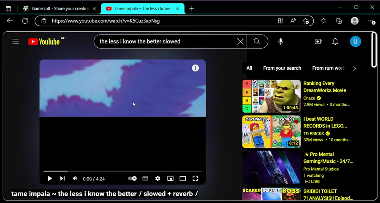Screen dimensions: 380x203
Task: Open the LEGO world records thumbnail
Action: pyautogui.click(x=271, y=132)
